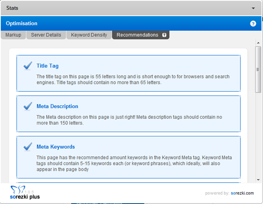
Task: Click the checkmark icon beside Meta Description
Action: (28, 106)
